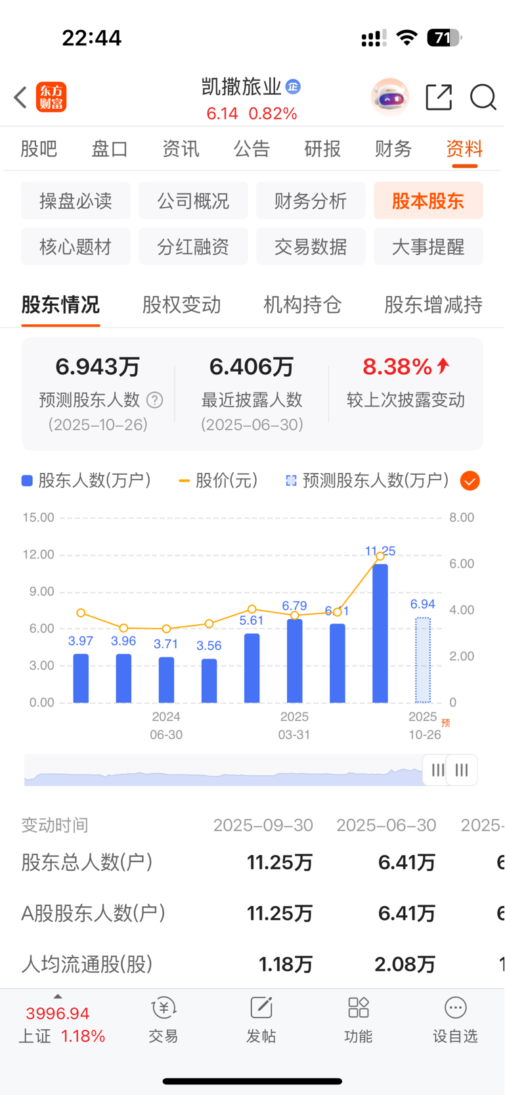Tap the battery indicator in status bar
The width and height of the screenshot is (505, 1095).
[x=445, y=38]
